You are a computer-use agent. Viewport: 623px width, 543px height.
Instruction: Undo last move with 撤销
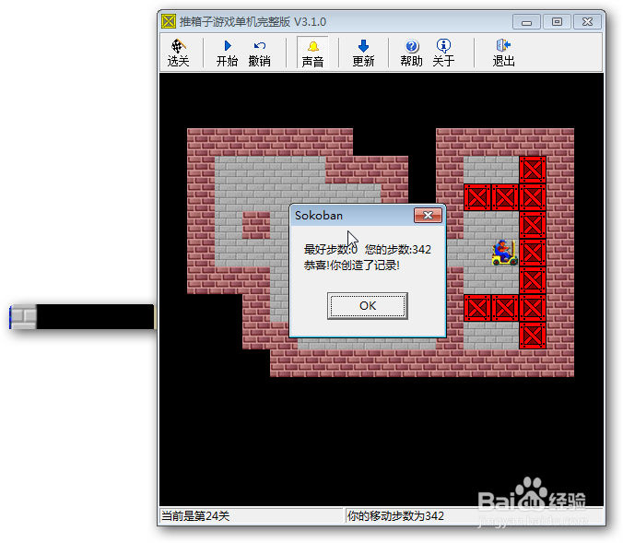point(260,53)
